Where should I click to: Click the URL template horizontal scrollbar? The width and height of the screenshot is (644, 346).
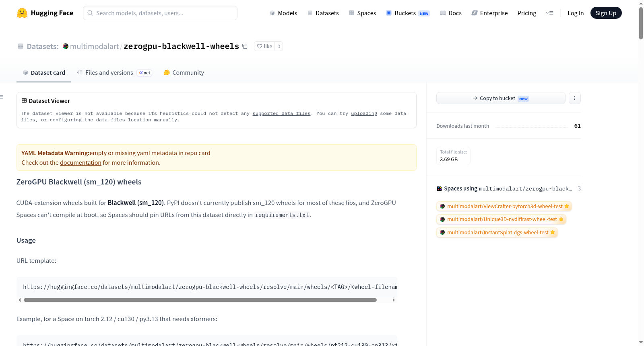tap(200, 300)
